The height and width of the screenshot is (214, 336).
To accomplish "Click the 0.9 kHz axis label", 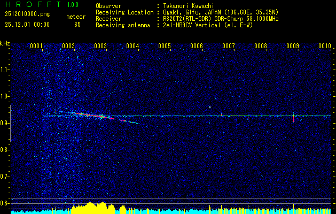I will [4, 123].
